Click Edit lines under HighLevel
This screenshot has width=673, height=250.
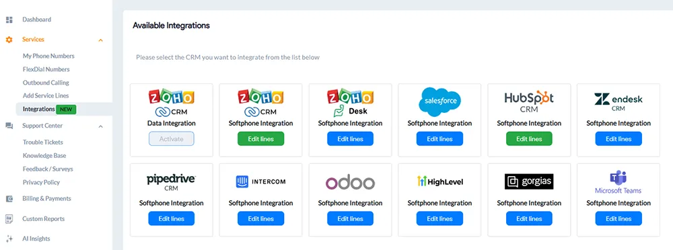[439, 218]
